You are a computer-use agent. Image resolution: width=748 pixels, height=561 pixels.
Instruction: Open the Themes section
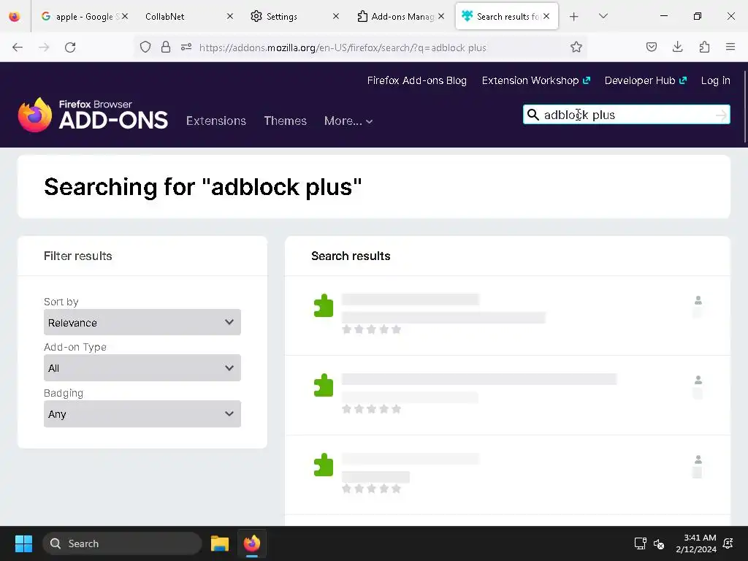pos(286,121)
